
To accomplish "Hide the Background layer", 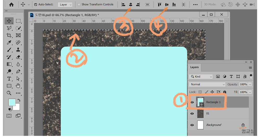I will coord(192,125).
